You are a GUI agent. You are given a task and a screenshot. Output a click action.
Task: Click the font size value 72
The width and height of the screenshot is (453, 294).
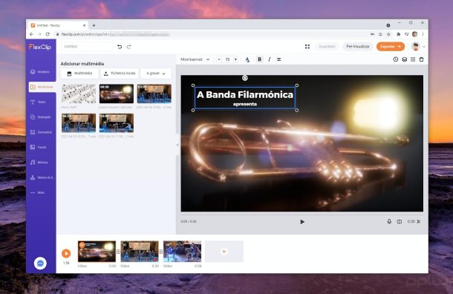coord(228,59)
